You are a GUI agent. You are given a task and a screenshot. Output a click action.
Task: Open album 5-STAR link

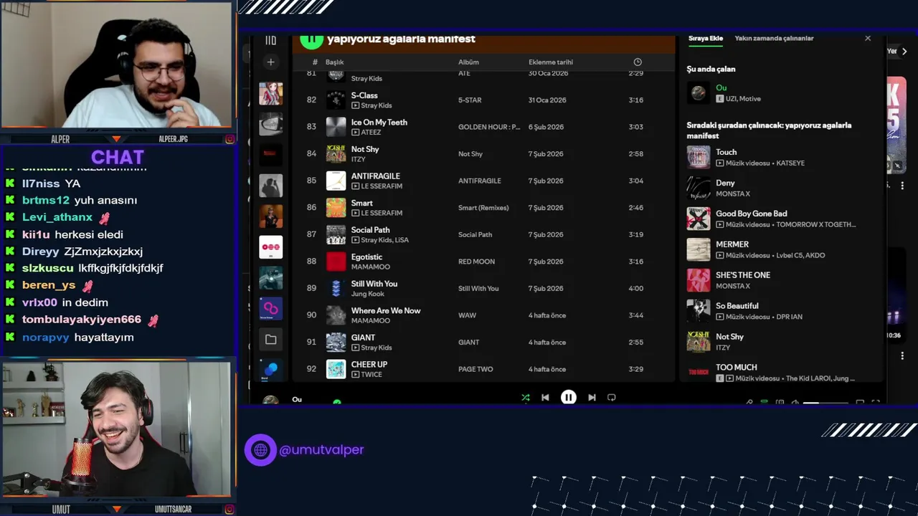tap(470, 100)
